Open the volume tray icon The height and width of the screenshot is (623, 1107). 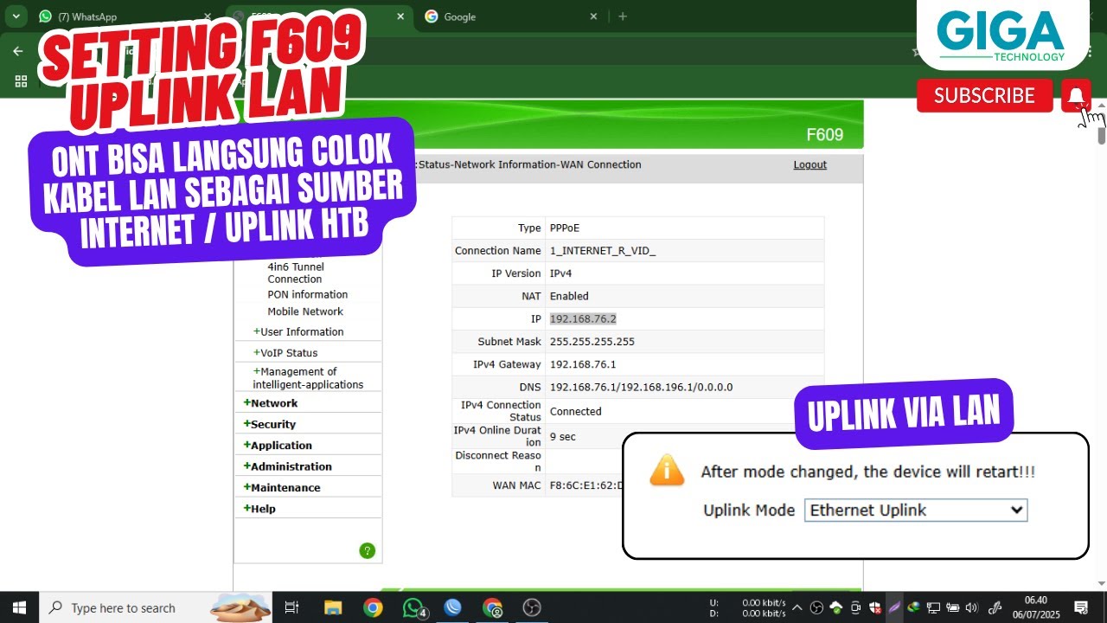[971, 607]
